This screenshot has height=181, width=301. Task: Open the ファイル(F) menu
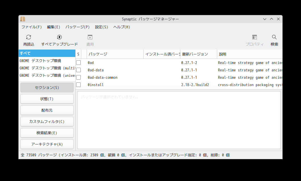pos(31,27)
